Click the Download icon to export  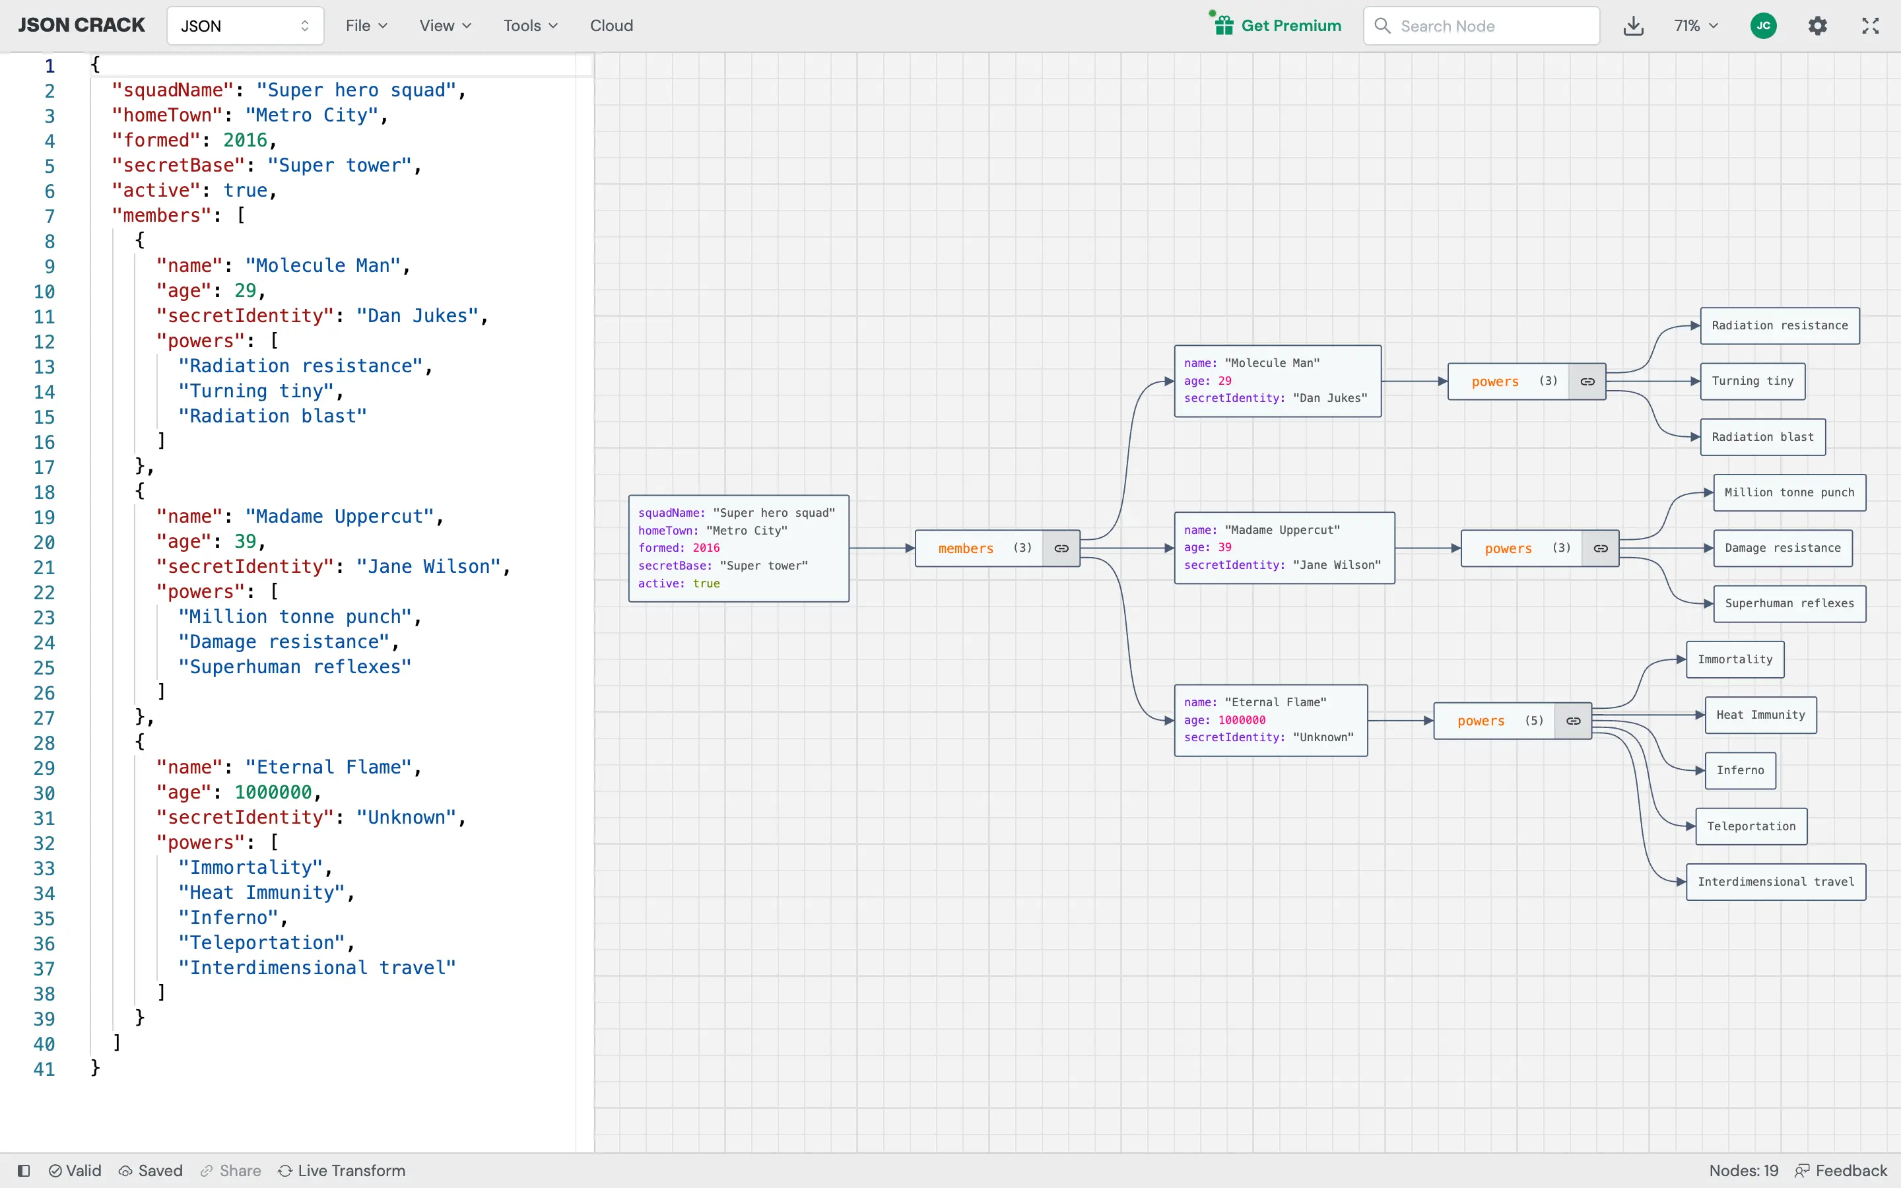(1633, 24)
